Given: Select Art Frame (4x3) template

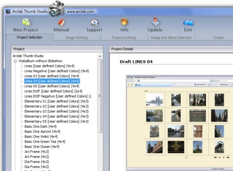Looking at the screenshot, I should [x=36, y=151].
